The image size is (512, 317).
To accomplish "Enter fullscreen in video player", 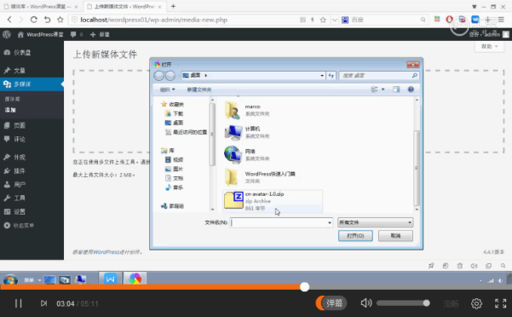I will point(500,303).
